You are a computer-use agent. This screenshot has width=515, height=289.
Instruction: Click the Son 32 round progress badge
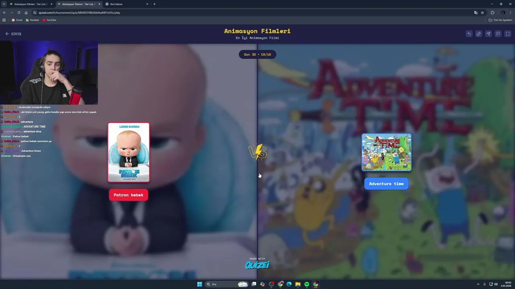257,55
